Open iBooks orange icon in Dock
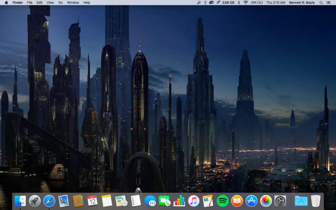 (x=237, y=201)
